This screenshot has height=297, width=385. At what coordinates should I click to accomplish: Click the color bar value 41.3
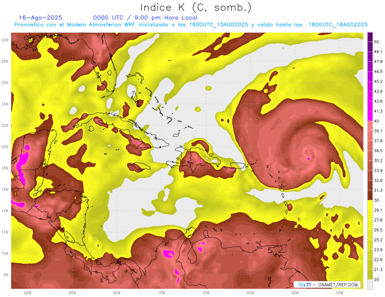click(378, 111)
